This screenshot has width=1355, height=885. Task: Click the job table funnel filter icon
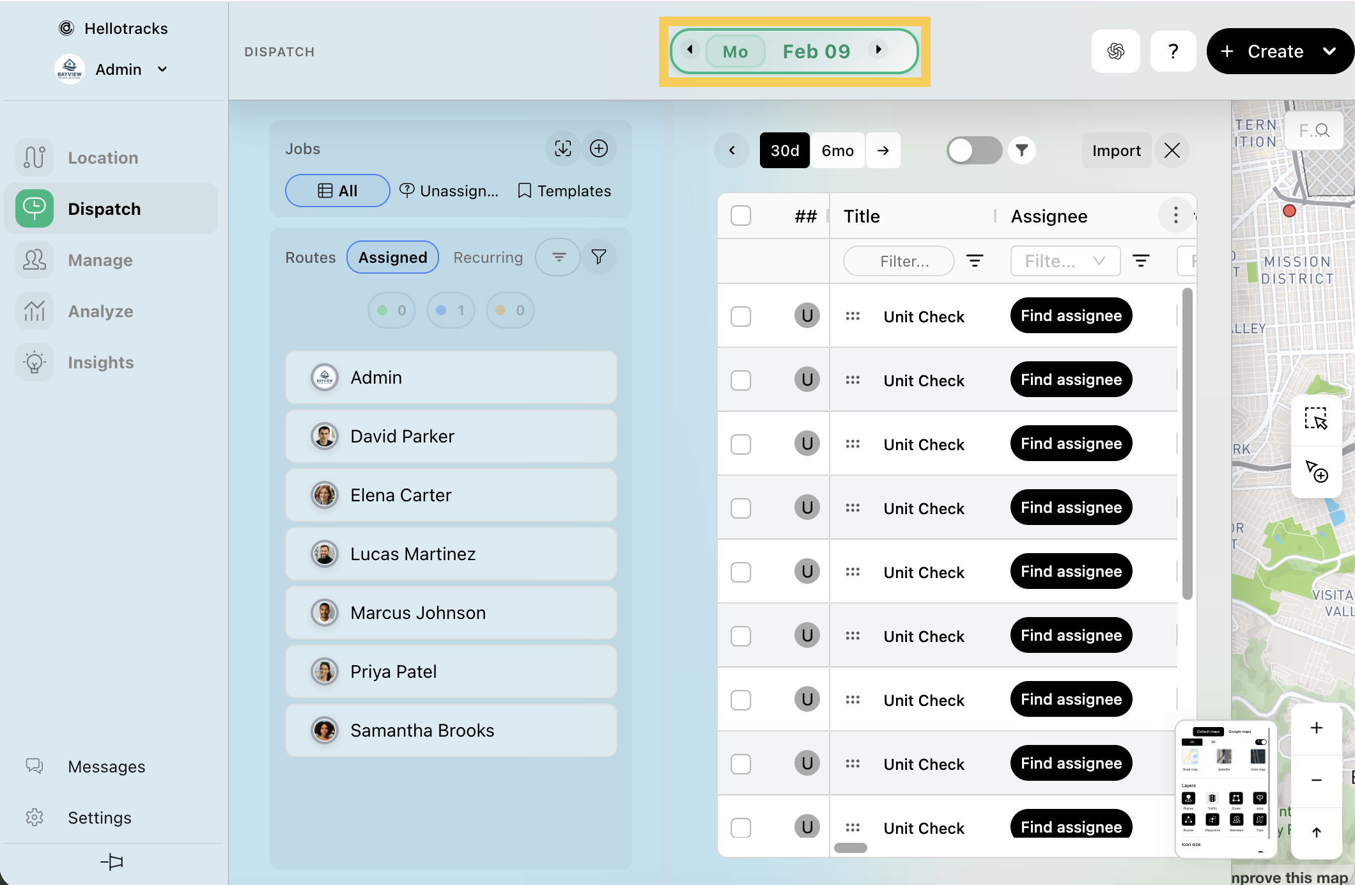[1021, 150]
